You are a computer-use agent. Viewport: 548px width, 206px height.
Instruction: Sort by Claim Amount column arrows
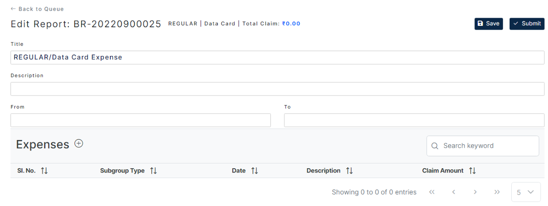[473, 171]
